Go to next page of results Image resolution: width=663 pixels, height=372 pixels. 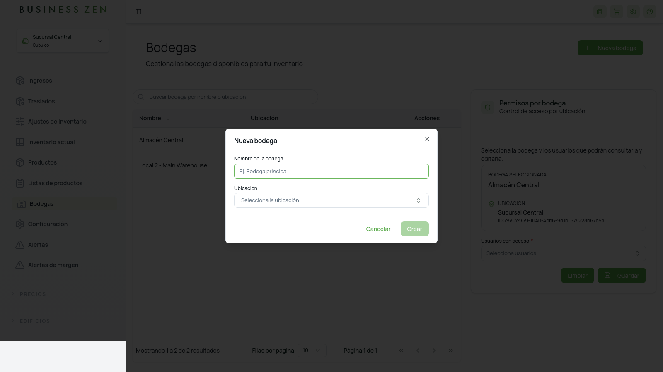(434, 351)
